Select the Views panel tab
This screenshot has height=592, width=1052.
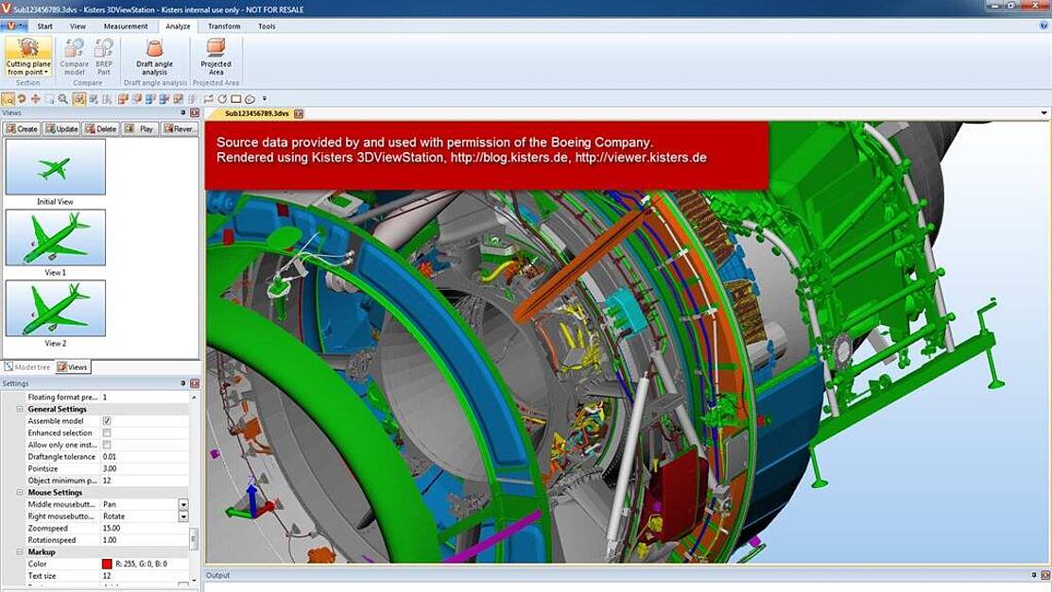click(x=72, y=366)
